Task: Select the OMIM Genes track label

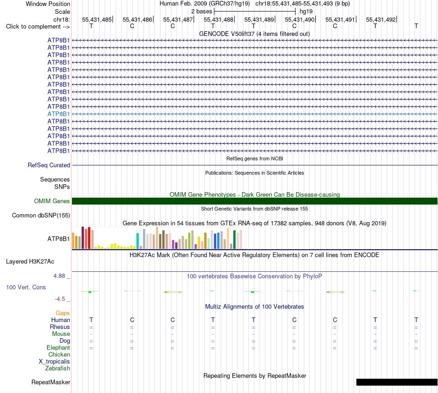Action: (x=52, y=201)
